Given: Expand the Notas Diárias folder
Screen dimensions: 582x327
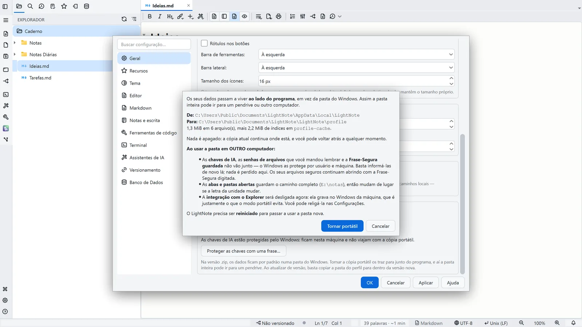Looking at the screenshot, I should click(x=15, y=54).
